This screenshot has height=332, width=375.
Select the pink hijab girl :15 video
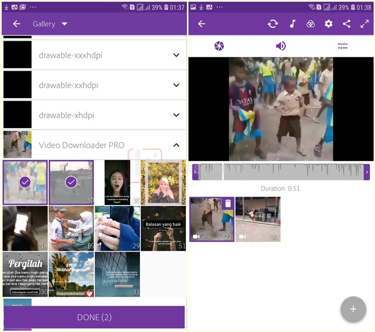[163, 183]
